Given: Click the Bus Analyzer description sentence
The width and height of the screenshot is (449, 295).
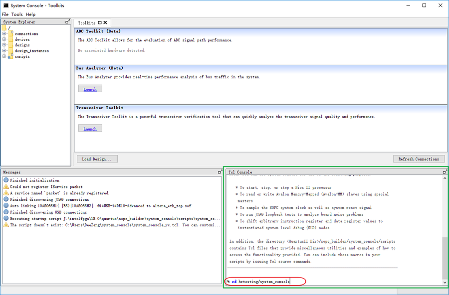Looking at the screenshot, I should (169, 77).
